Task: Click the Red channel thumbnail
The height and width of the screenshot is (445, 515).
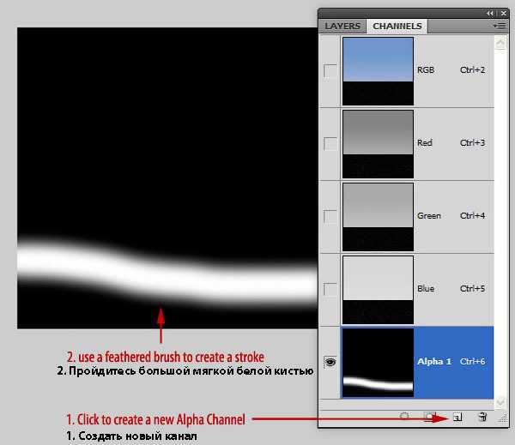Action: 378,144
